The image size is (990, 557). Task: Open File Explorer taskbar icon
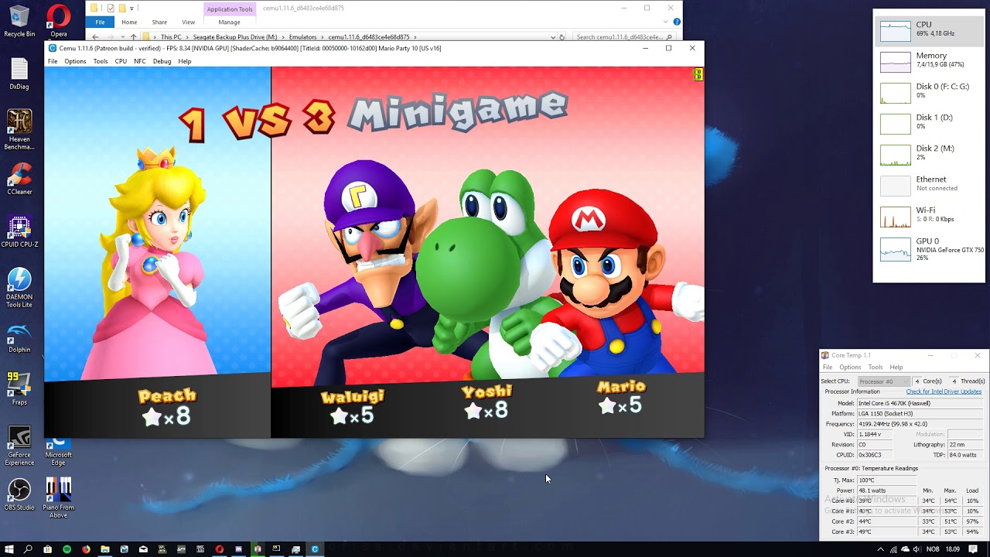(x=104, y=549)
